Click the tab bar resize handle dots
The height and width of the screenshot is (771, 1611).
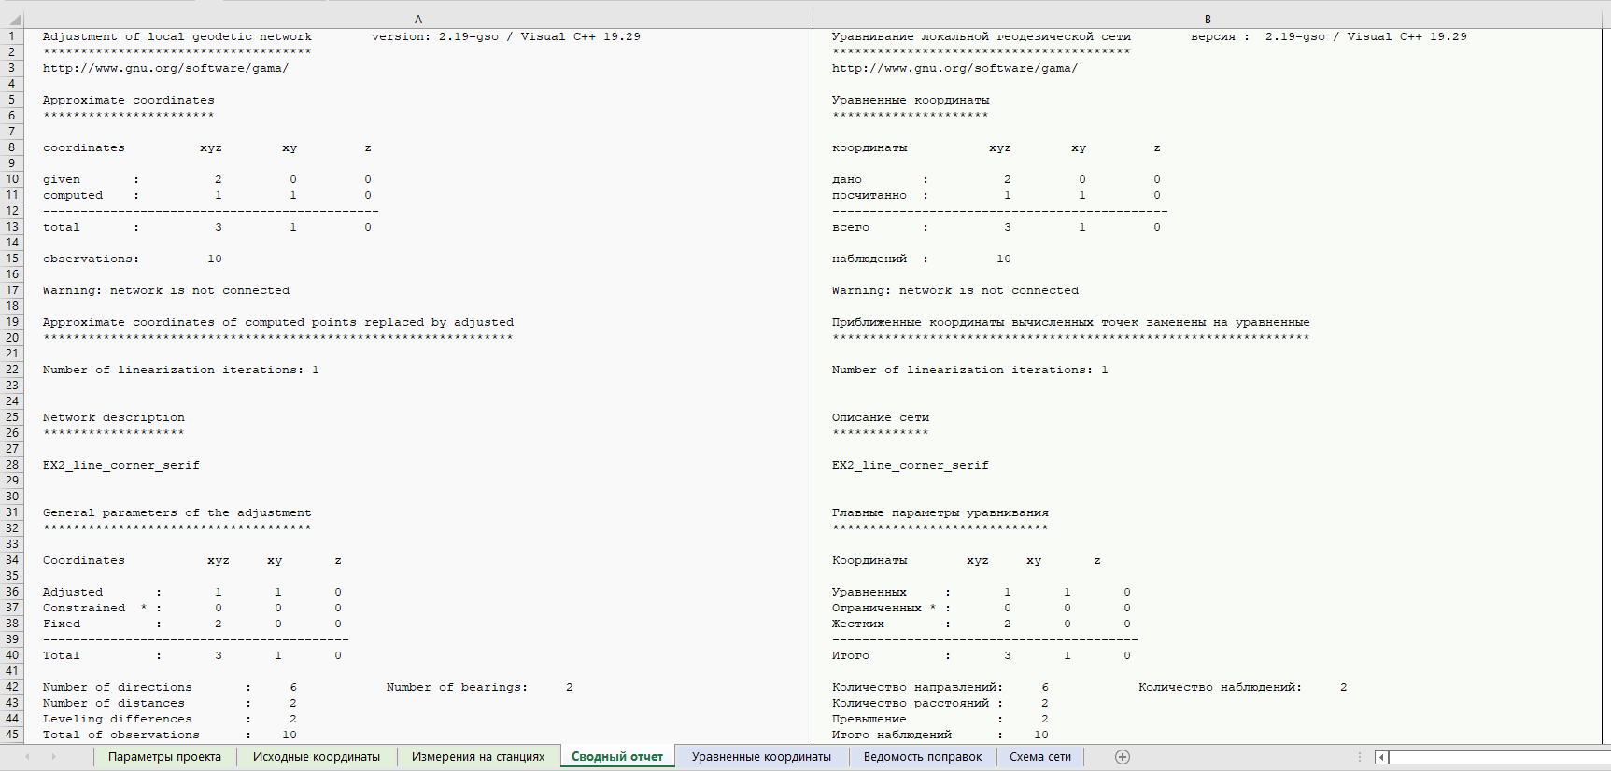coord(1360,757)
